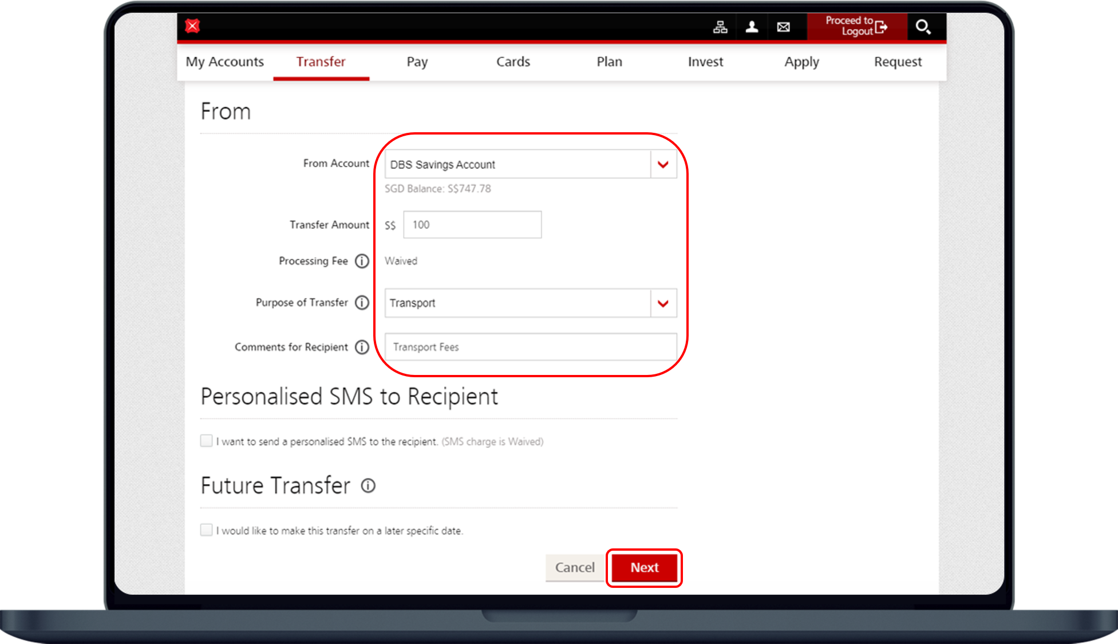The width and height of the screenshot is (1118, 644).
Task: Click Purpose of Transfer info icon
Action: click(362, 302)
